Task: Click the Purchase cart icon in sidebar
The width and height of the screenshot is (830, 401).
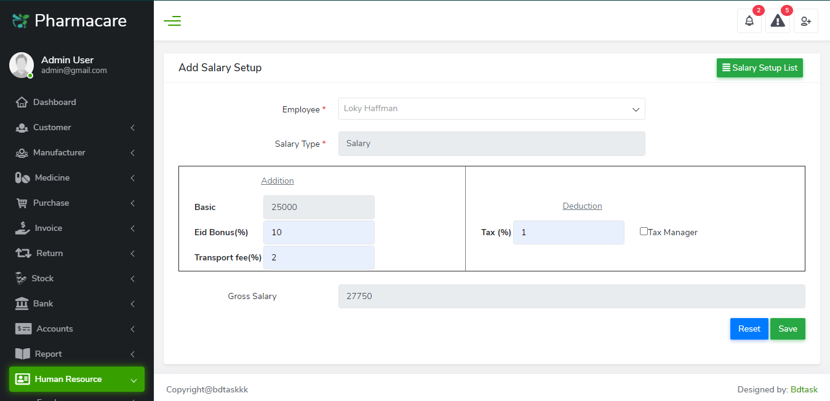Action: (x=21, y=203)
